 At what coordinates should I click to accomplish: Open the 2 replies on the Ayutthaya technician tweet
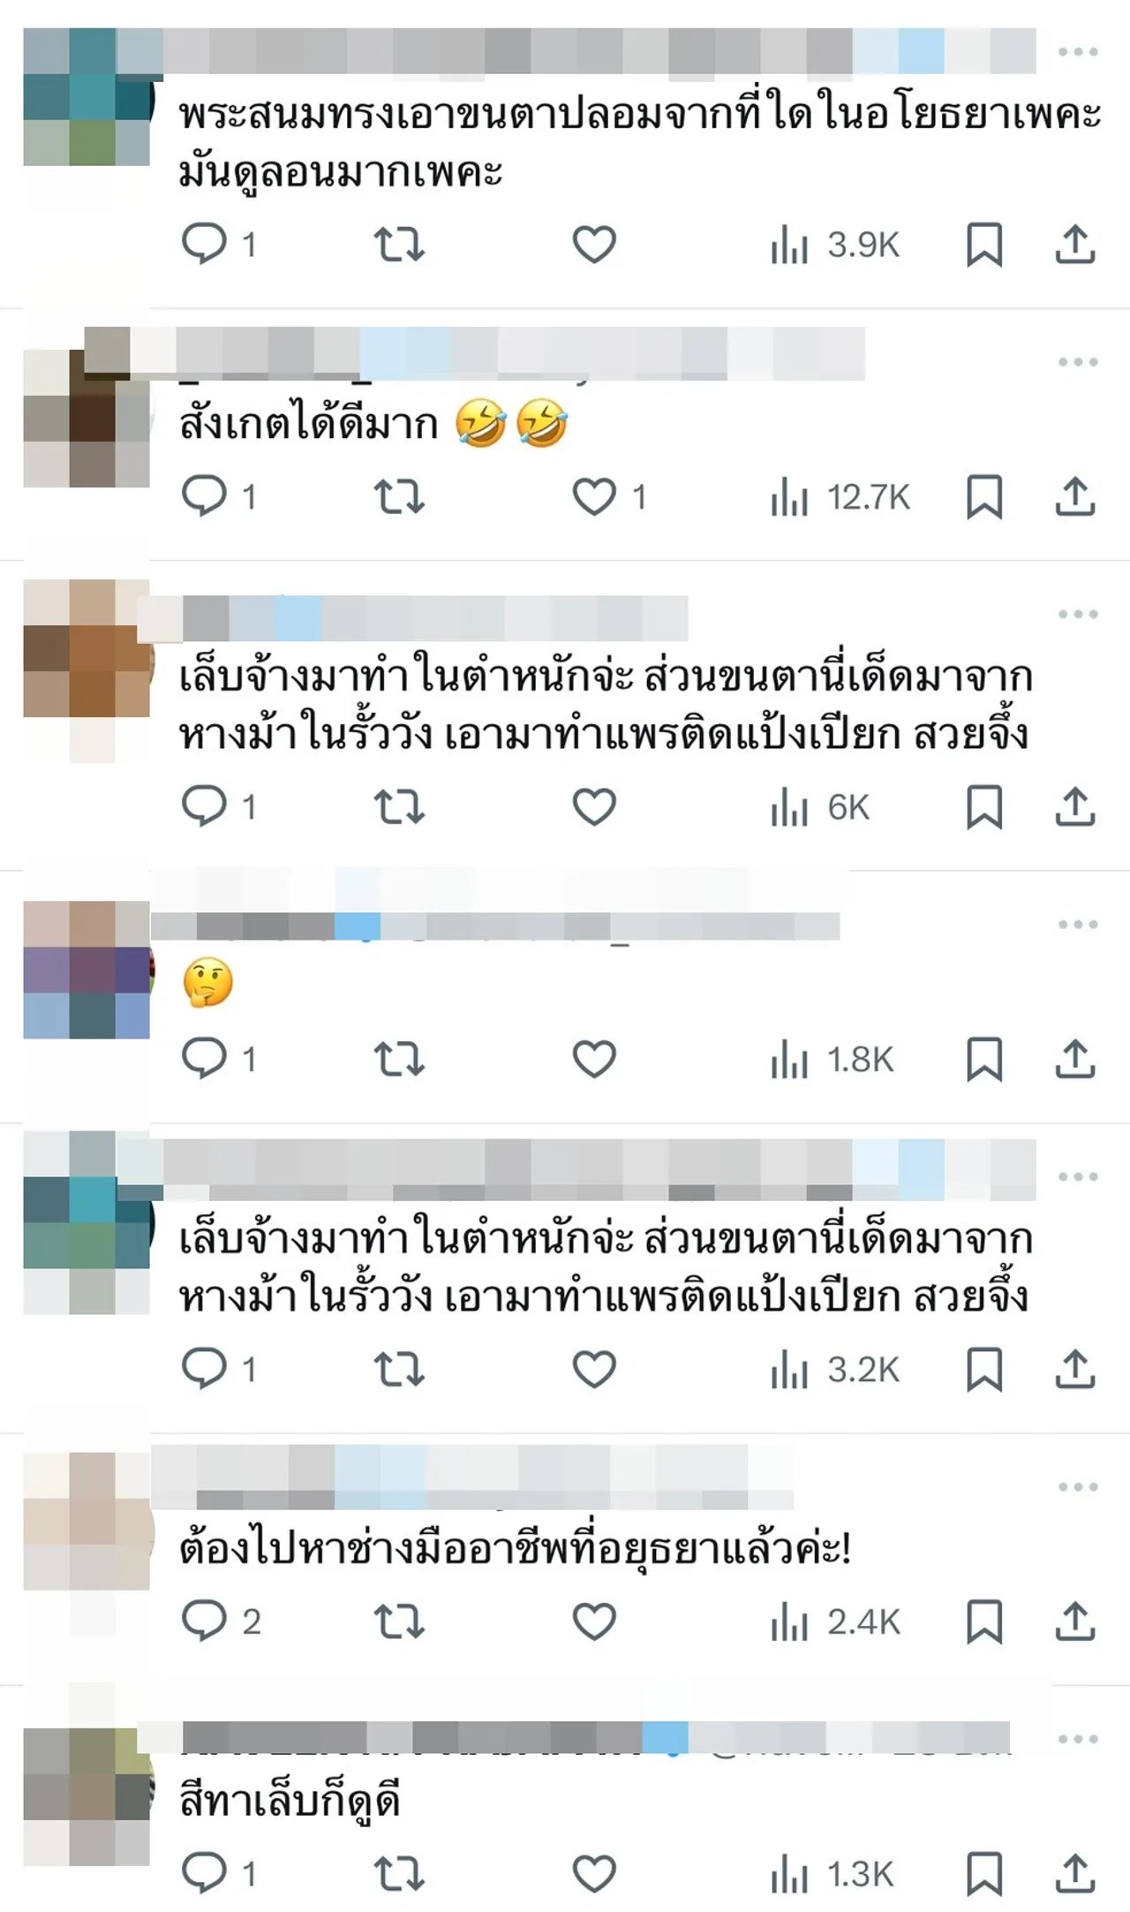pos(221,1621)
